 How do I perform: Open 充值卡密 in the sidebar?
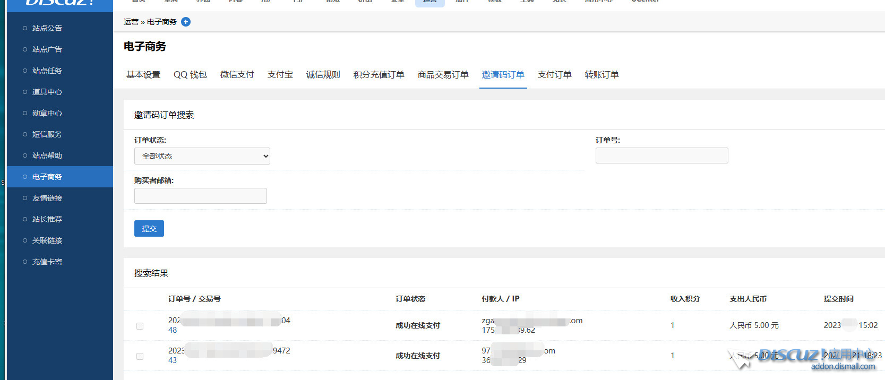47,262
